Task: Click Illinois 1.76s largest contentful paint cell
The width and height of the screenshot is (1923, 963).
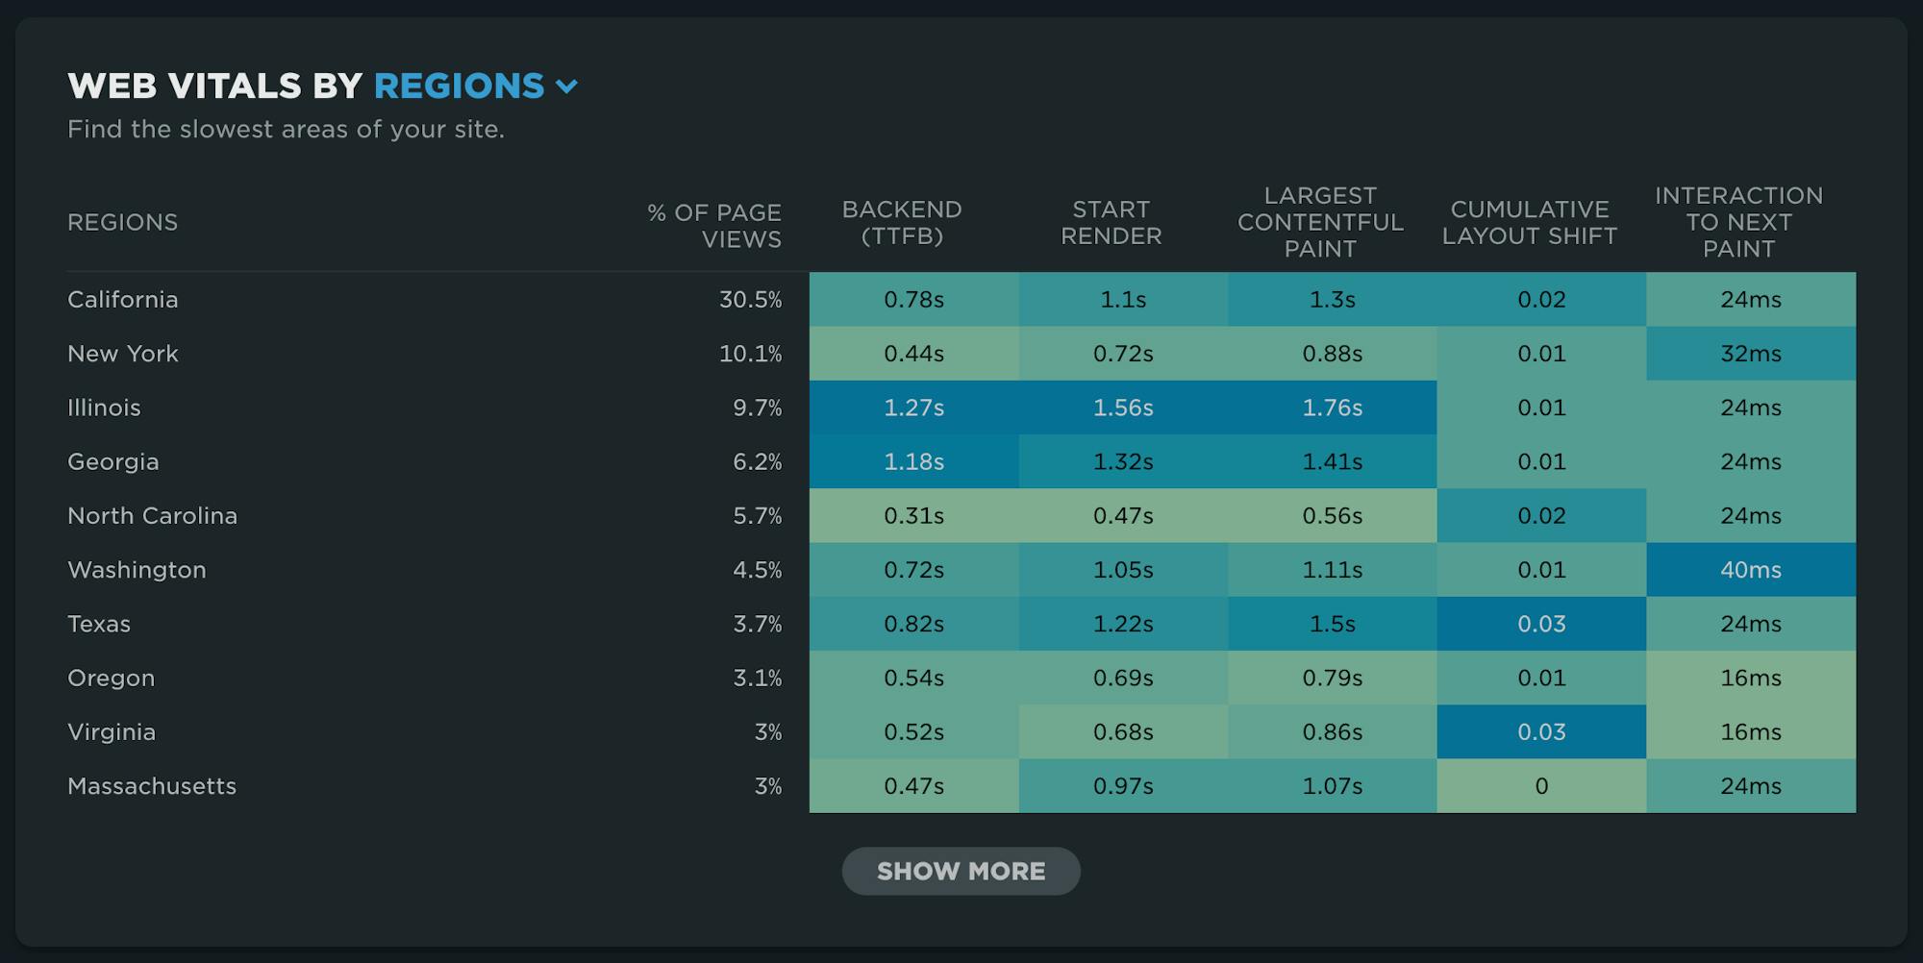Action: click(x=1330, y=407)
